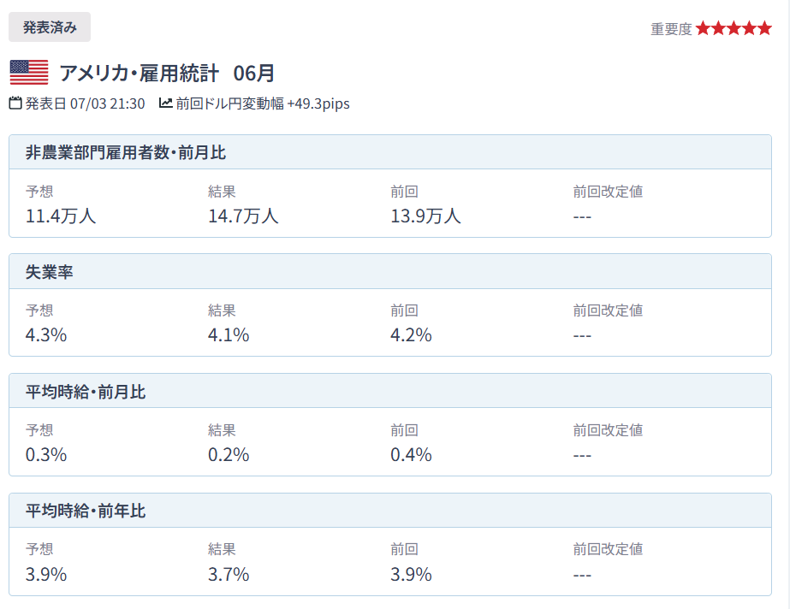Click the chart icon beside 前回ドル円変動幅
This screenshot has height=609, width=790.
pos(166,103)
